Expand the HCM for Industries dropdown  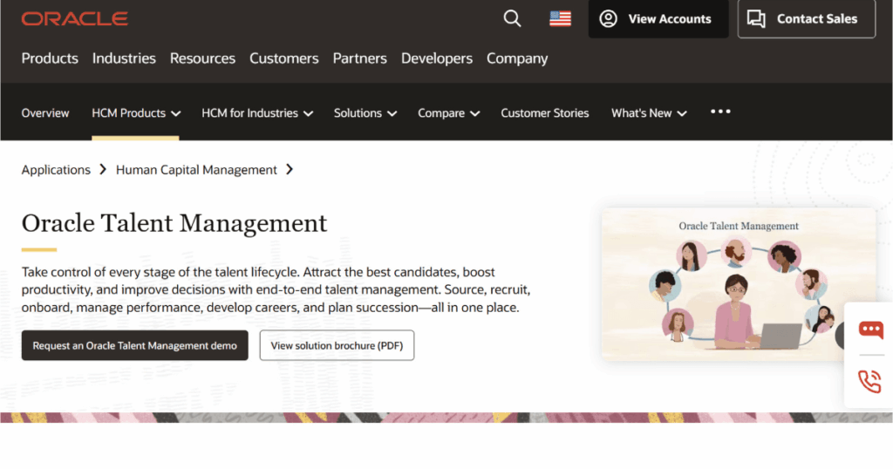coord(257,113)
